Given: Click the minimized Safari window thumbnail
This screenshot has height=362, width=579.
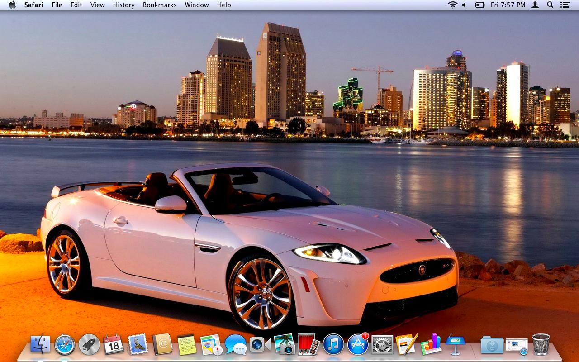Looking at the screenshot, I should pyautogui.click(x=517, y=346).
